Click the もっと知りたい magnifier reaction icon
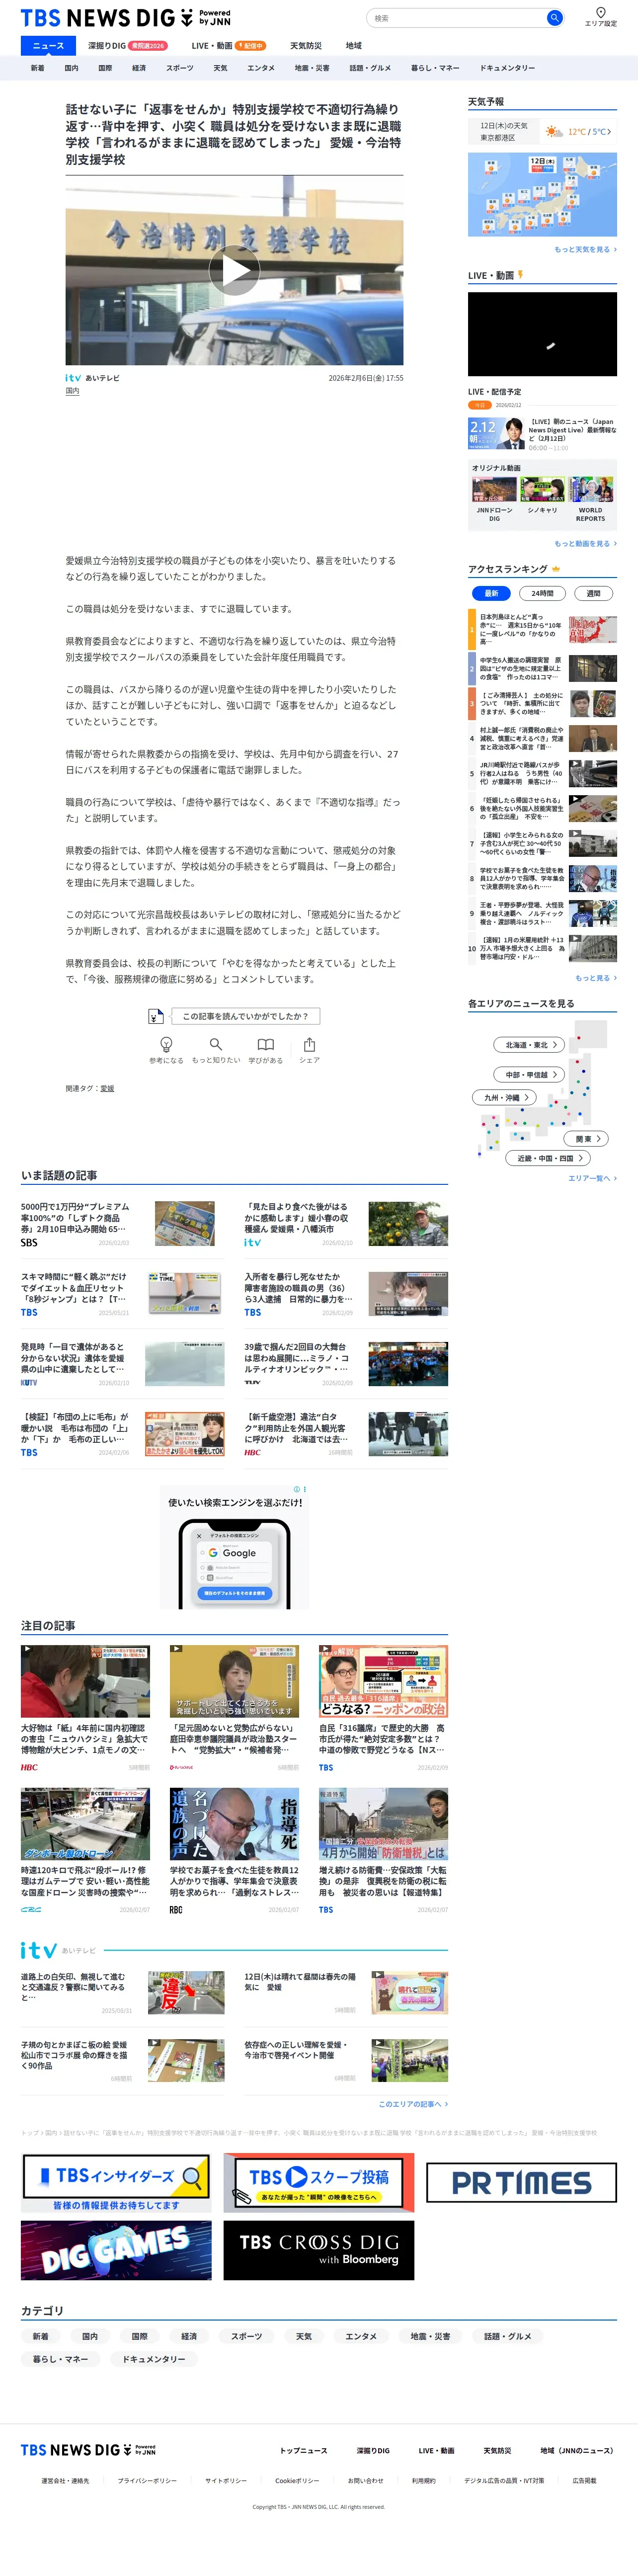Screen dimensions: 638x2576 [x=216, y=1045]
